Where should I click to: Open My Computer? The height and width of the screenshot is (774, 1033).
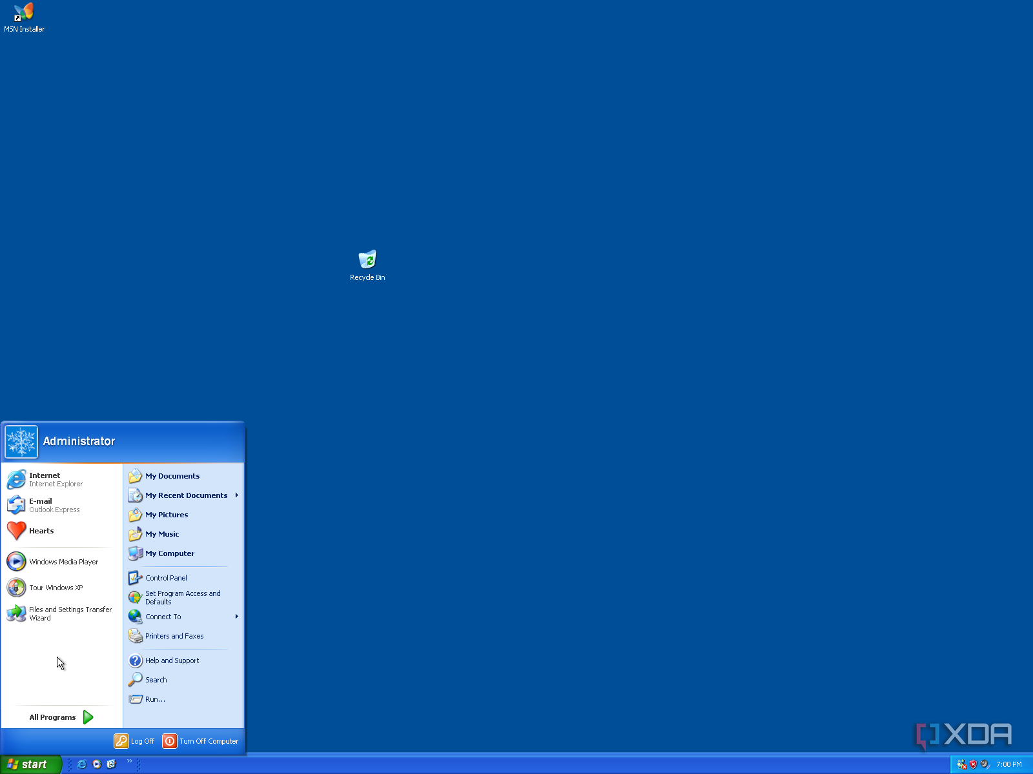(184, 553)
